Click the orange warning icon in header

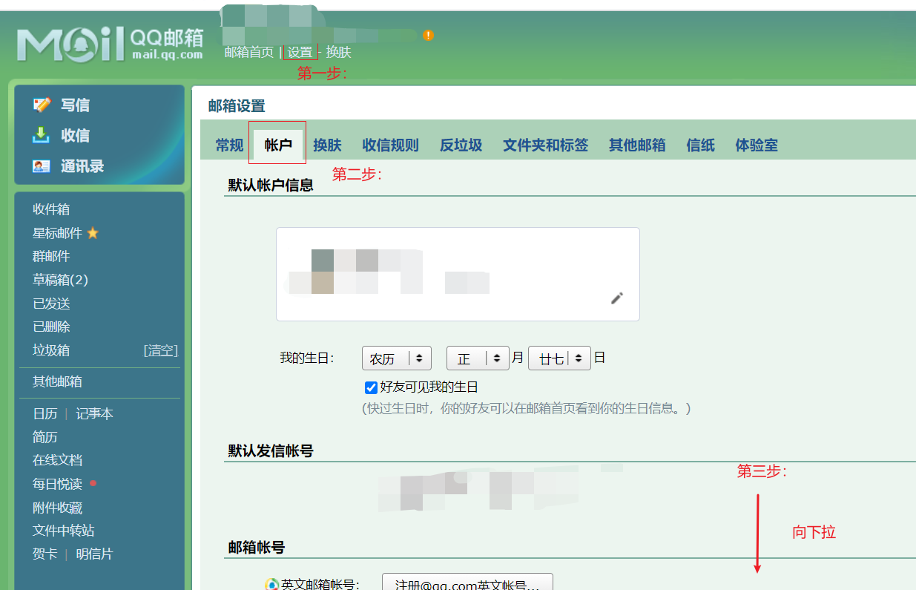[429, 34]
